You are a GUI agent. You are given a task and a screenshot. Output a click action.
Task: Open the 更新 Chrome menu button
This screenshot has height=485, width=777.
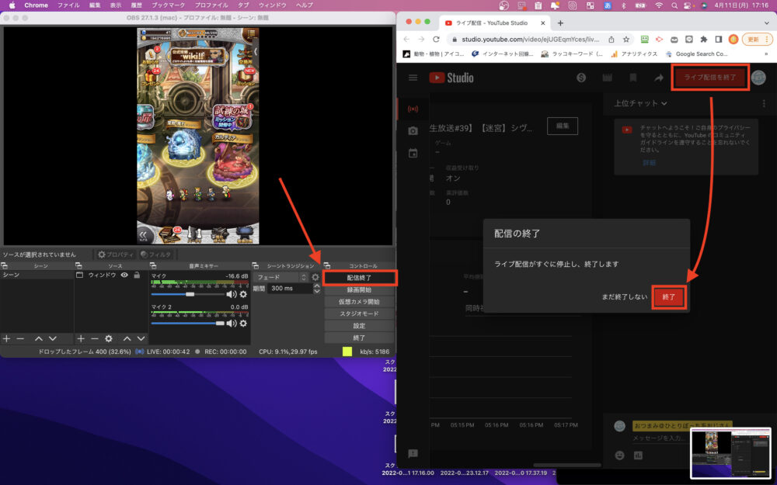(757, 39)
